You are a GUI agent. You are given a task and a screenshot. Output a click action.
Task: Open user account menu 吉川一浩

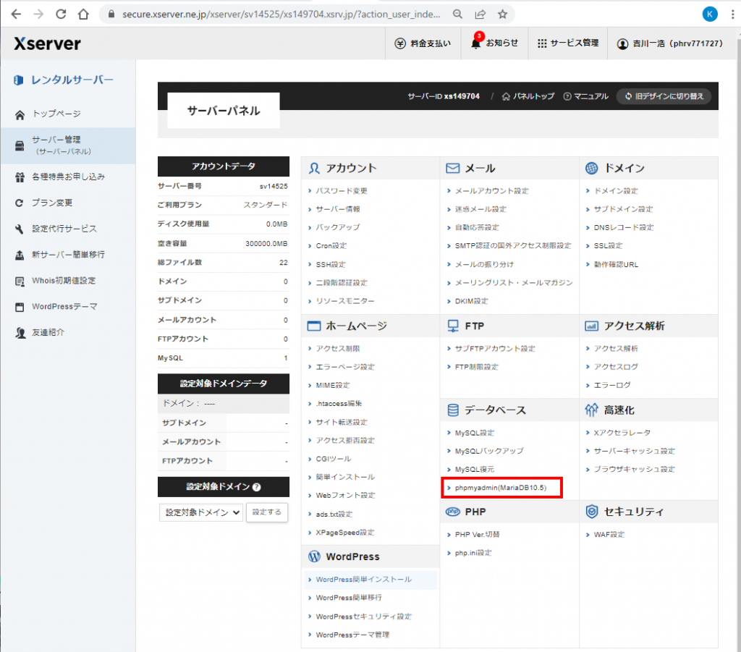(669, 43)
